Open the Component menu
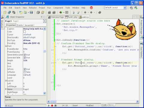 (x=58, y=8)
